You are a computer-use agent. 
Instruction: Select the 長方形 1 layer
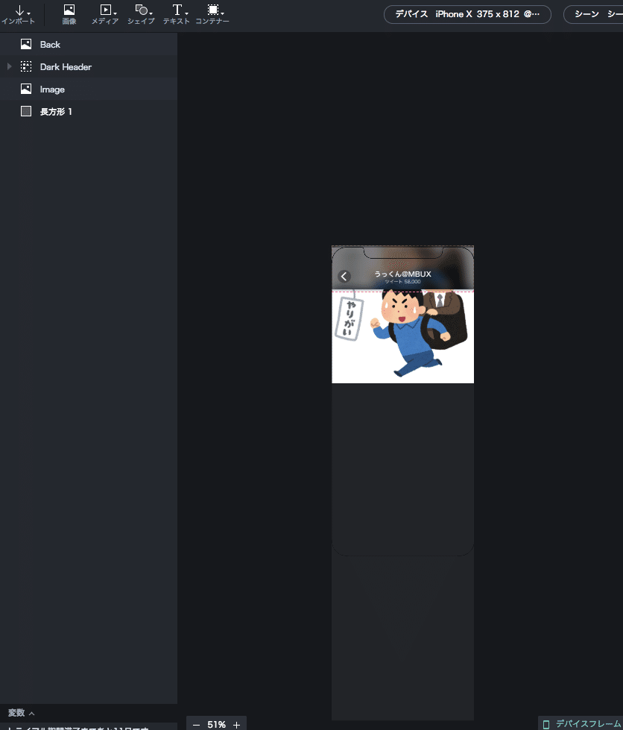[x=89, y=111]
